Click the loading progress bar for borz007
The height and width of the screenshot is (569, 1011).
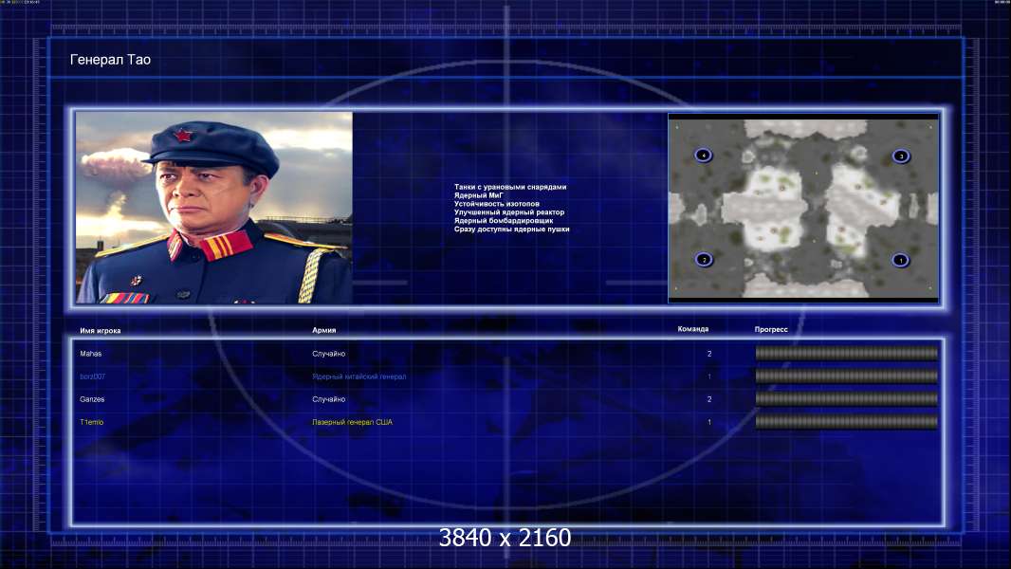pyautogui.click(x=847, y=376)
